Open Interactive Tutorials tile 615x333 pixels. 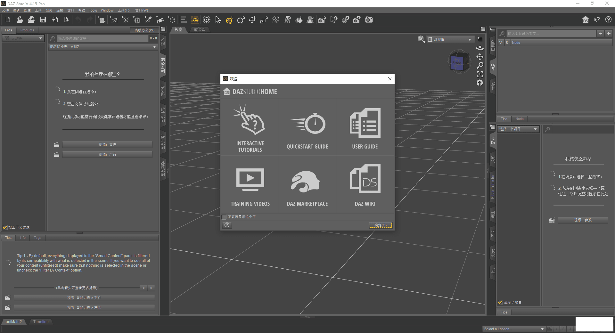coord(250,127)
